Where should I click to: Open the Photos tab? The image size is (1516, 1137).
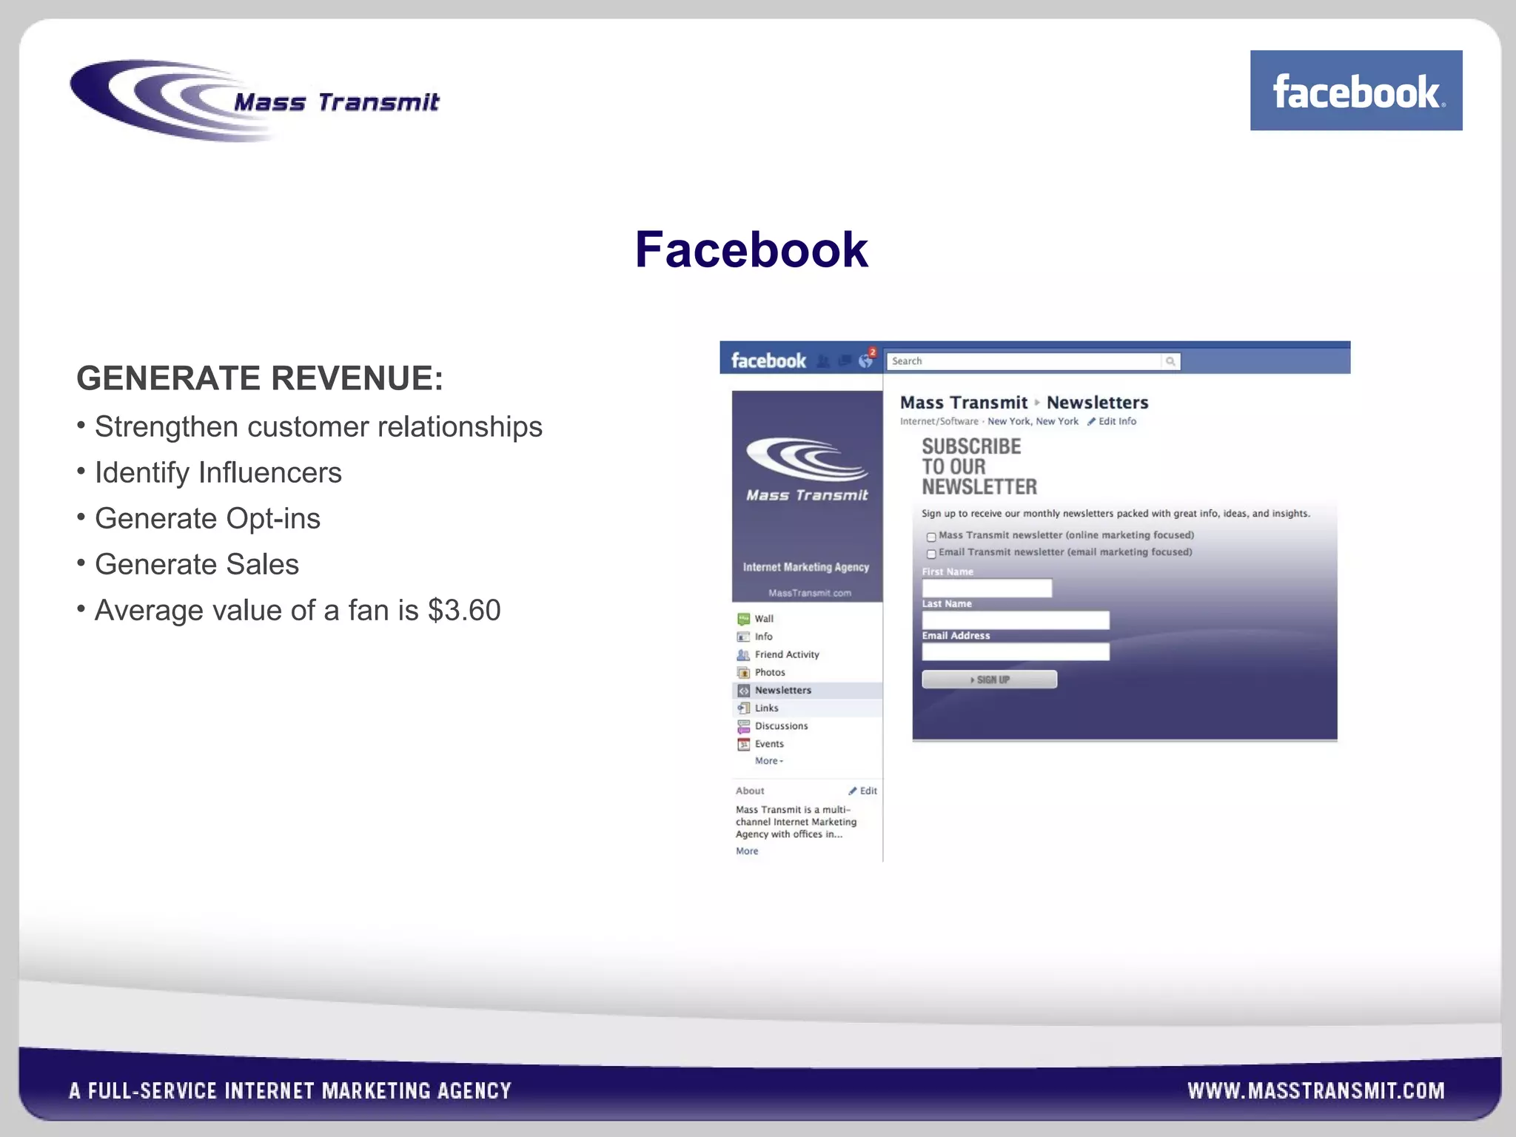point(770,672)
